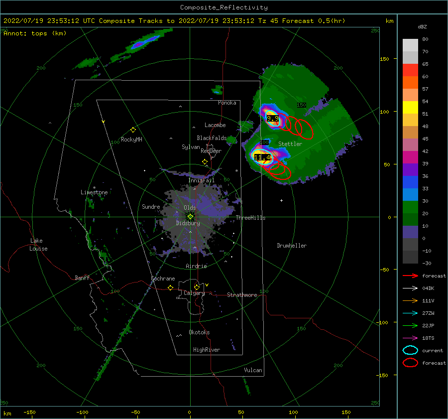
Task: Click the Okotoks town label
Action: [199, 332]
